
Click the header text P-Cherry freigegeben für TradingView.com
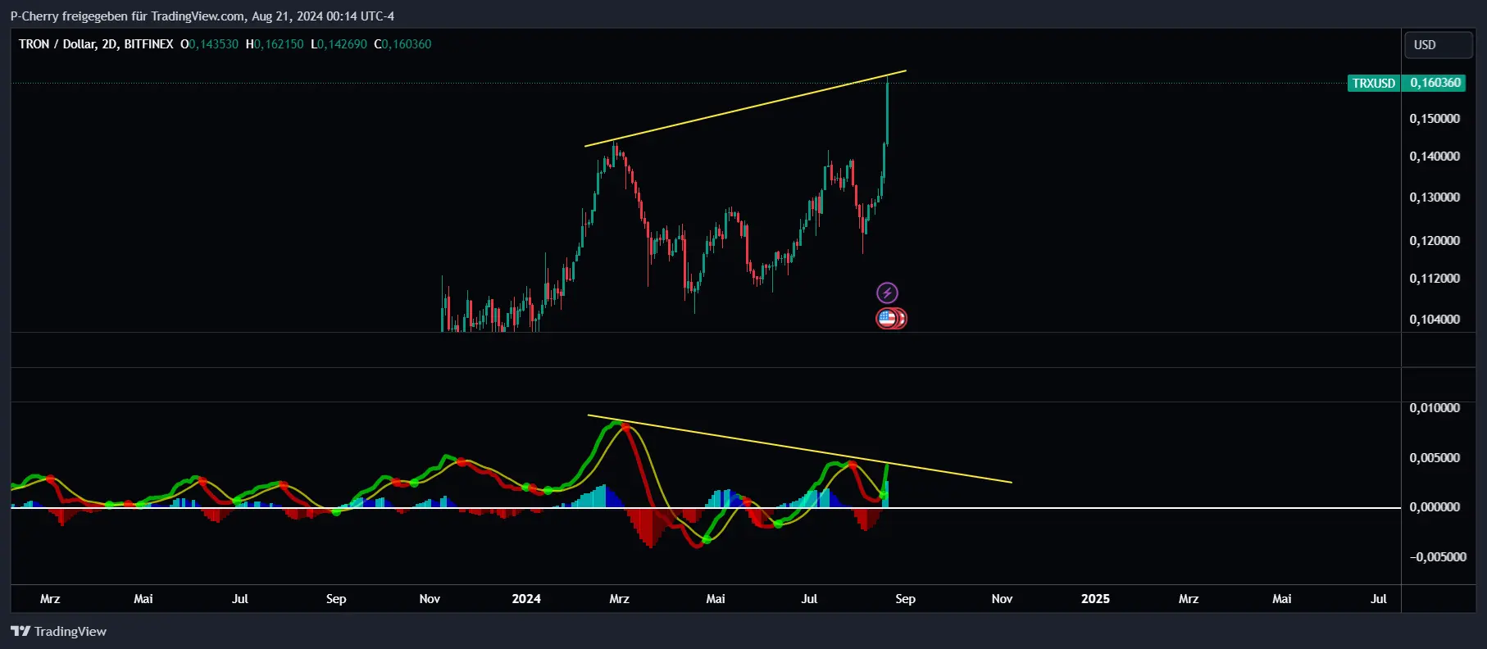(x=127, y=16)
